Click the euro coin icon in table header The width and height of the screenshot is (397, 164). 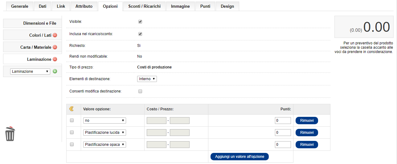click(x=72, y=109)
